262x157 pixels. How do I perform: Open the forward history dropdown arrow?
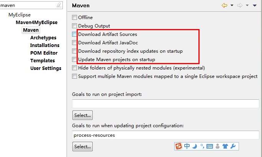247,5
